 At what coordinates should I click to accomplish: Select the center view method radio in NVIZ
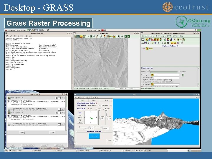click(96, 109)
